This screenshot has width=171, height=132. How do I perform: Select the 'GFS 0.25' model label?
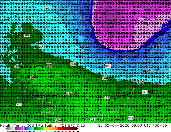[x=76, y=125]
